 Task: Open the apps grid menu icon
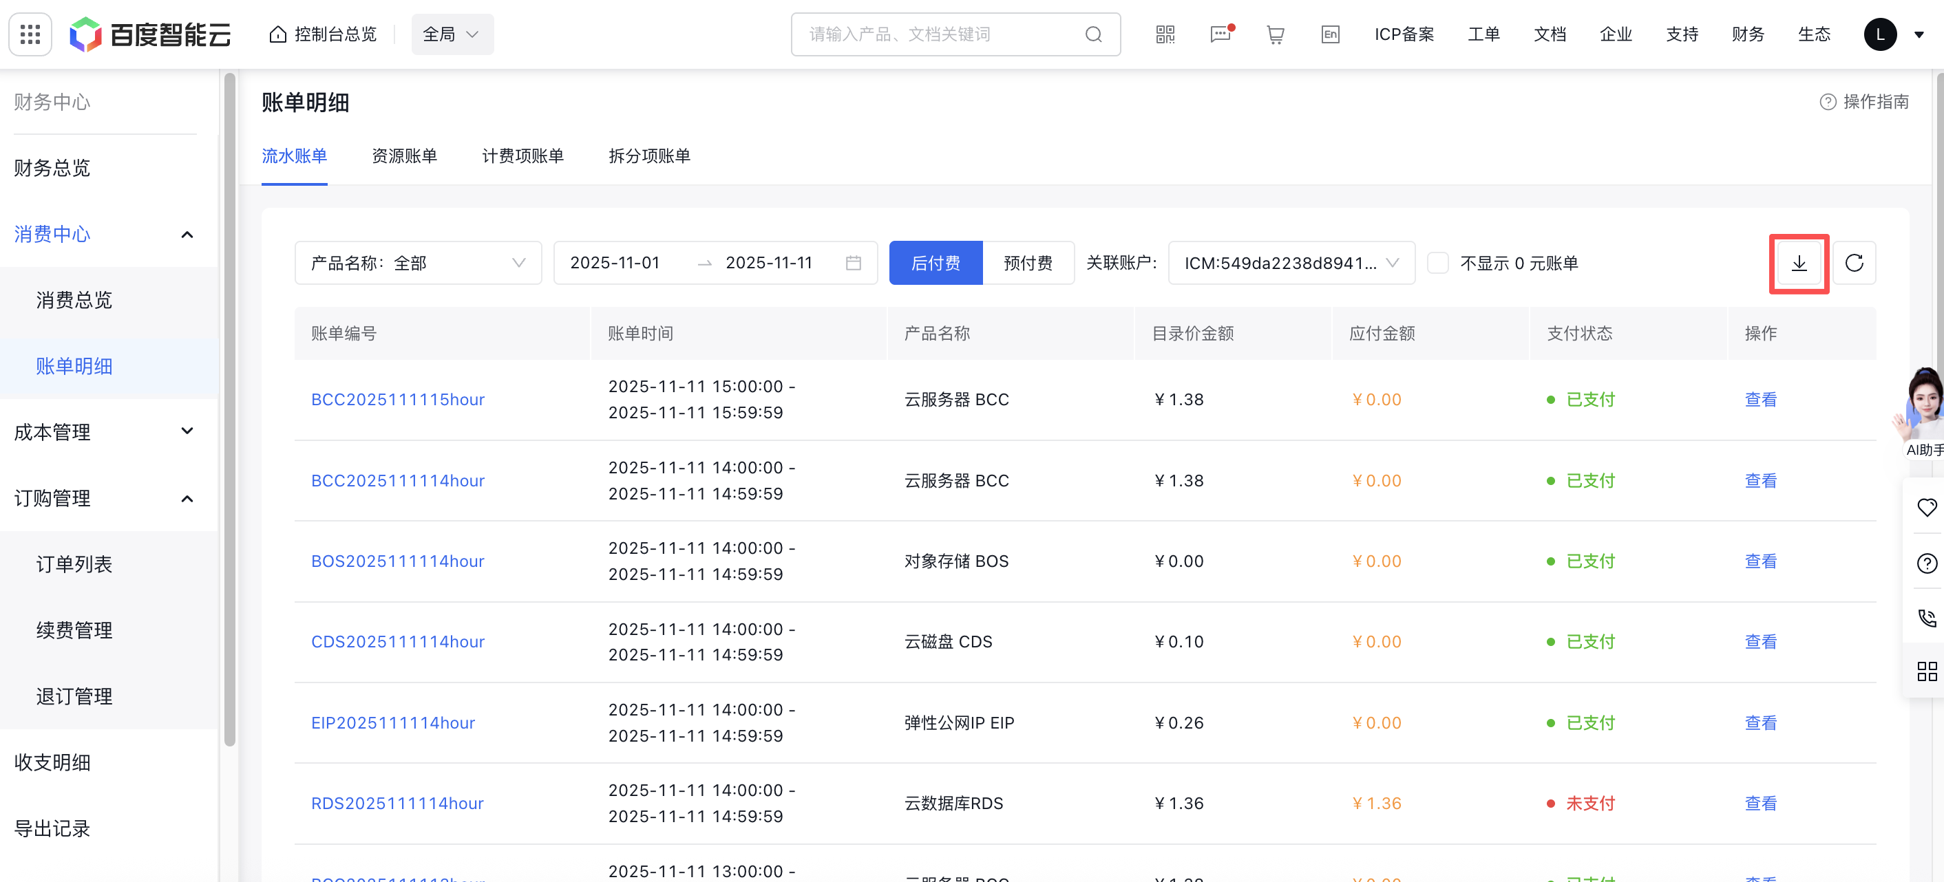pos(30,34)
